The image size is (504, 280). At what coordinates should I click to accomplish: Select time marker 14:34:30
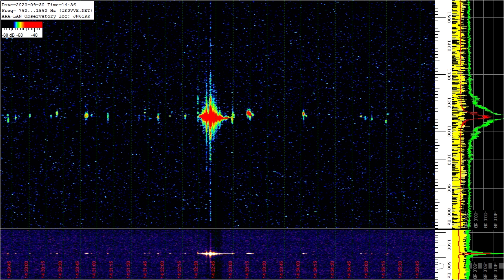click(x=333, y=270)
